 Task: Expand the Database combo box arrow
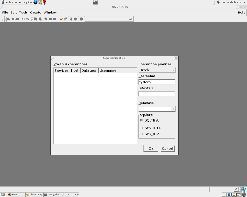click(x=173, y=109)
